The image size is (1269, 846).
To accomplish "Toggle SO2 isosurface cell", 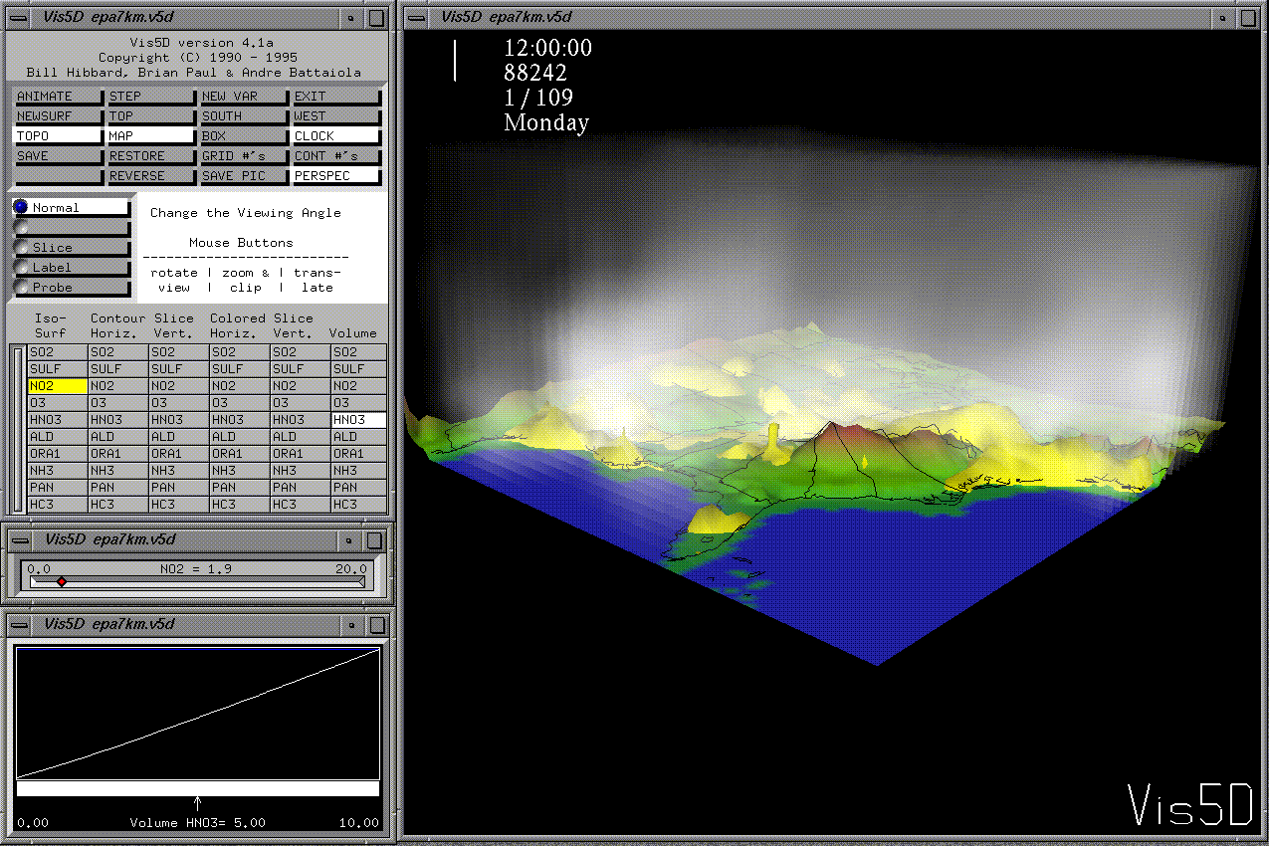I will click(58, 352).
